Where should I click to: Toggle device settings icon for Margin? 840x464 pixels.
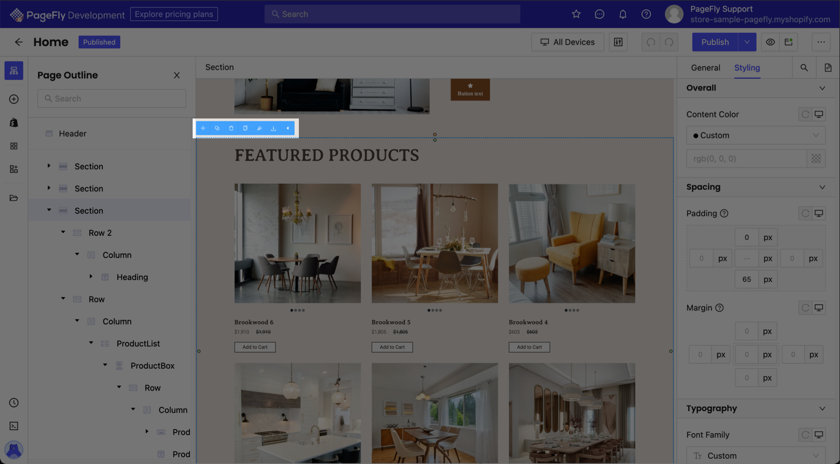click(x=819, y=308)
